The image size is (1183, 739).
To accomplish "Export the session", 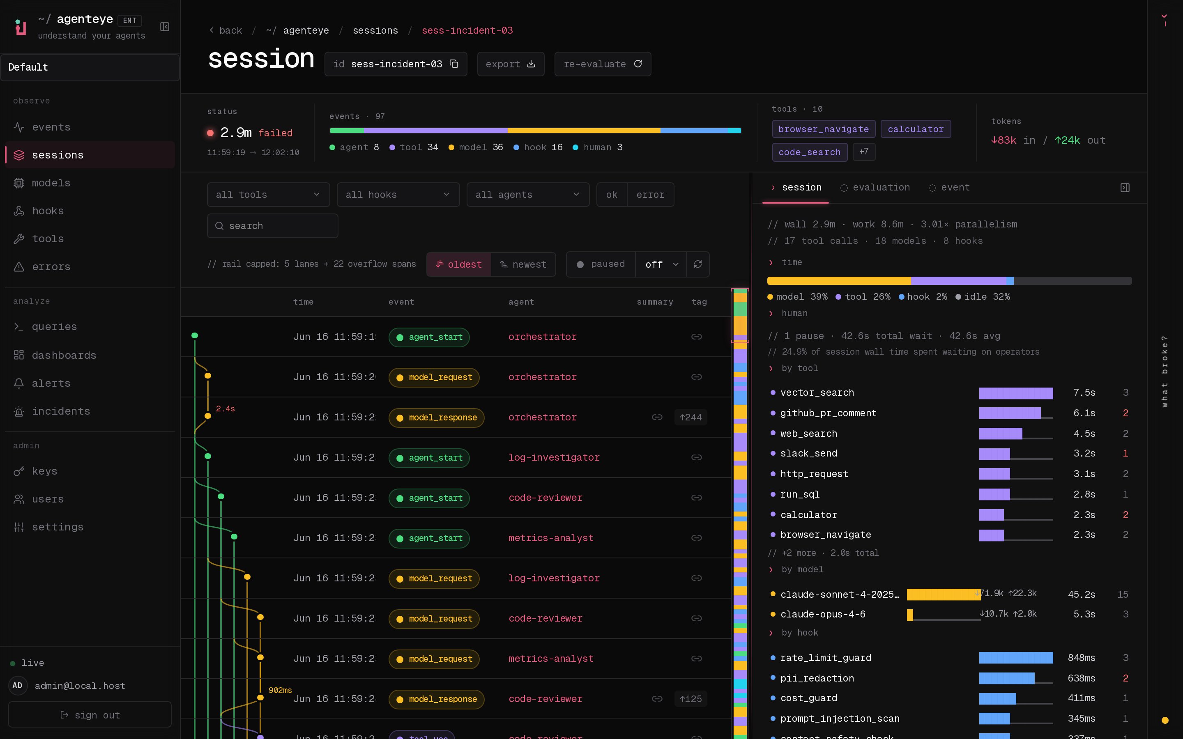I will [510, 64].
